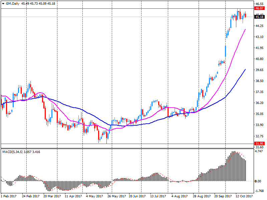Click the 24 Feb 2017 date label
The width and height of the screenshot is (267, 200).
point(31,196)
